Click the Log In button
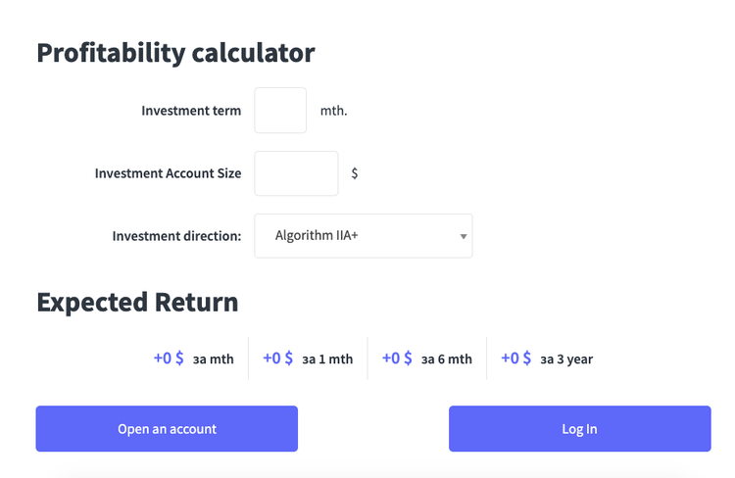The width and height of the screenshot is (735, 478). click(x=579, y=429)
